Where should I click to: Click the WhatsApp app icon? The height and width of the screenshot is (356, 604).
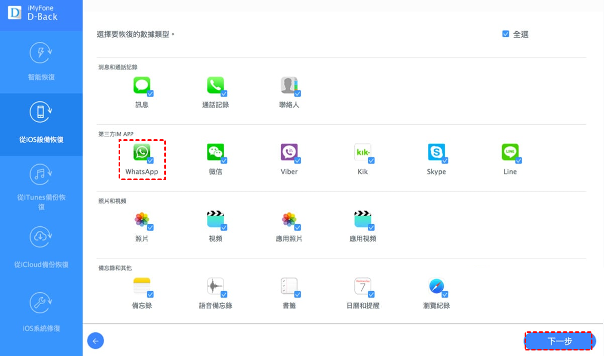tap(142, 152)
